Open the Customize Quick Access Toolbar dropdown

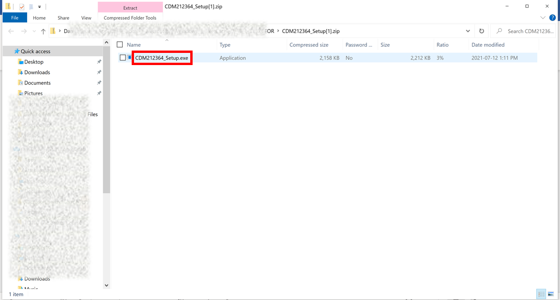coord(39,7)
